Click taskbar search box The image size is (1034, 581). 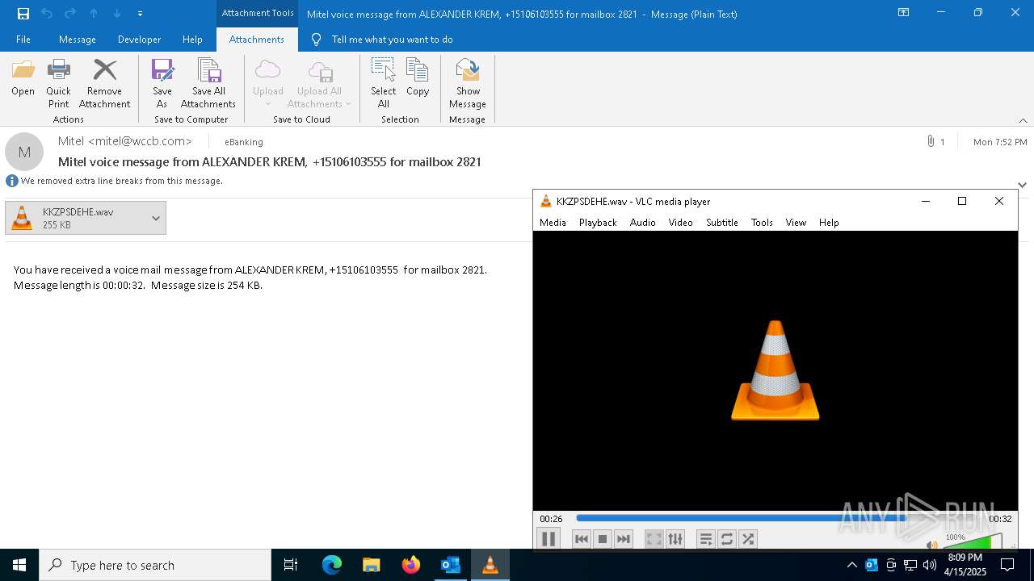point(155,565)
